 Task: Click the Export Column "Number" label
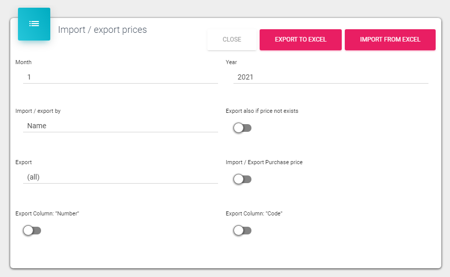click(47, 213)
